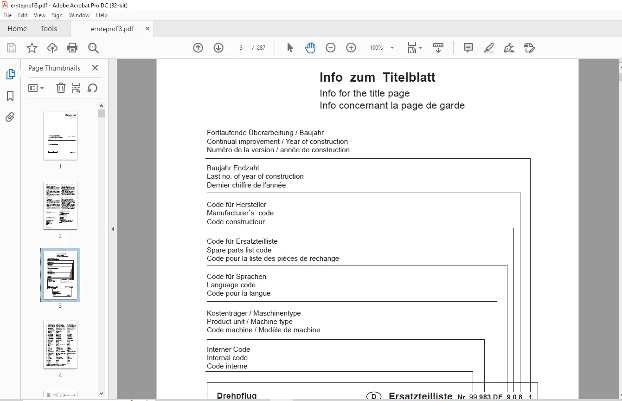Open the View menu
Viewport: 622px width, 401px height.
pyautogui.click(x=39, y=15)
